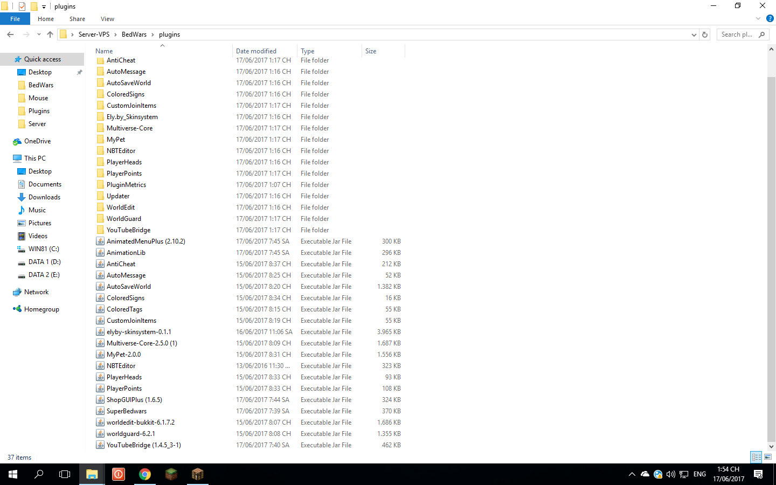Sort files by the Size column

click(383, 51)
